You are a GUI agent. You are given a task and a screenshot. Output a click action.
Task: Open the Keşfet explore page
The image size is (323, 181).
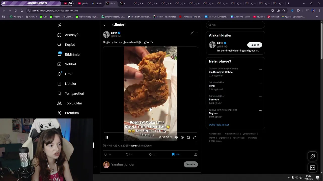point(66,44)
